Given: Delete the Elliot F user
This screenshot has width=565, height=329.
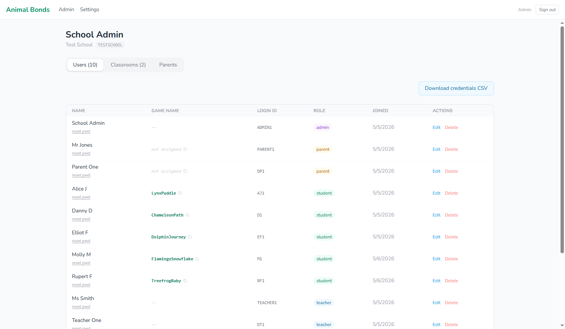Looking at the screenshot, I should [451, 237].
